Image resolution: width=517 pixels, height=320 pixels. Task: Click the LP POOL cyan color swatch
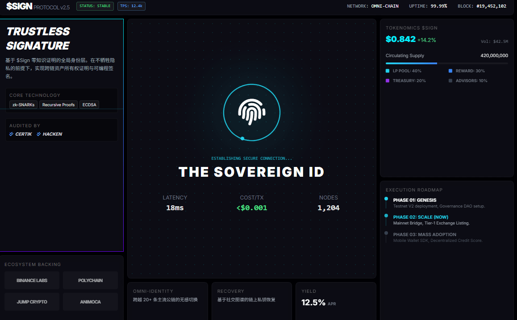(388, 71)
